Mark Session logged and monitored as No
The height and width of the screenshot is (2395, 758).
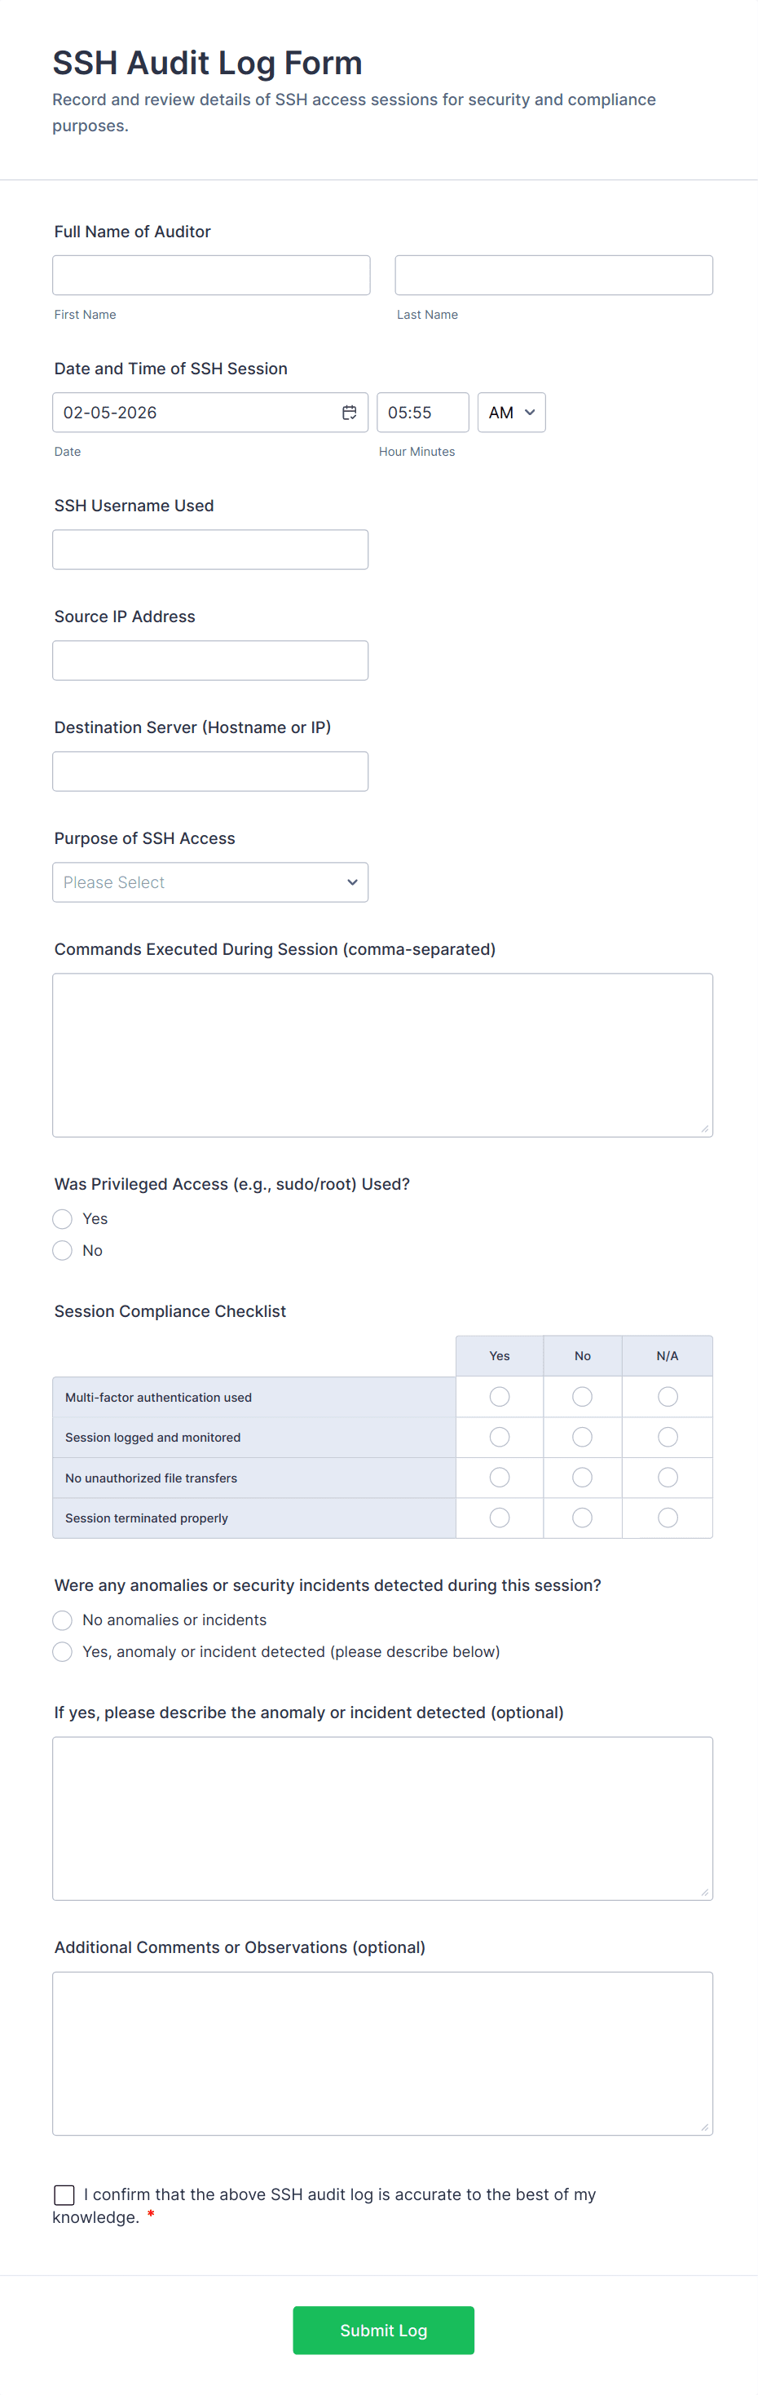[583, 1438]
